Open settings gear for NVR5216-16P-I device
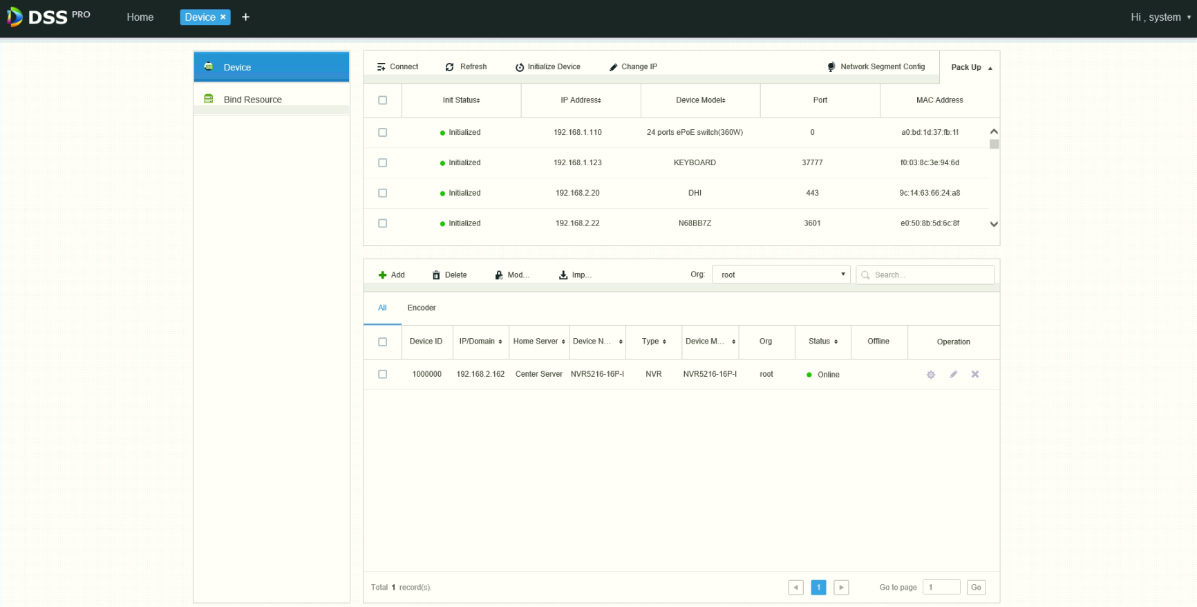Viewport: 1197px width, 607px height. (x=931, y=375)
